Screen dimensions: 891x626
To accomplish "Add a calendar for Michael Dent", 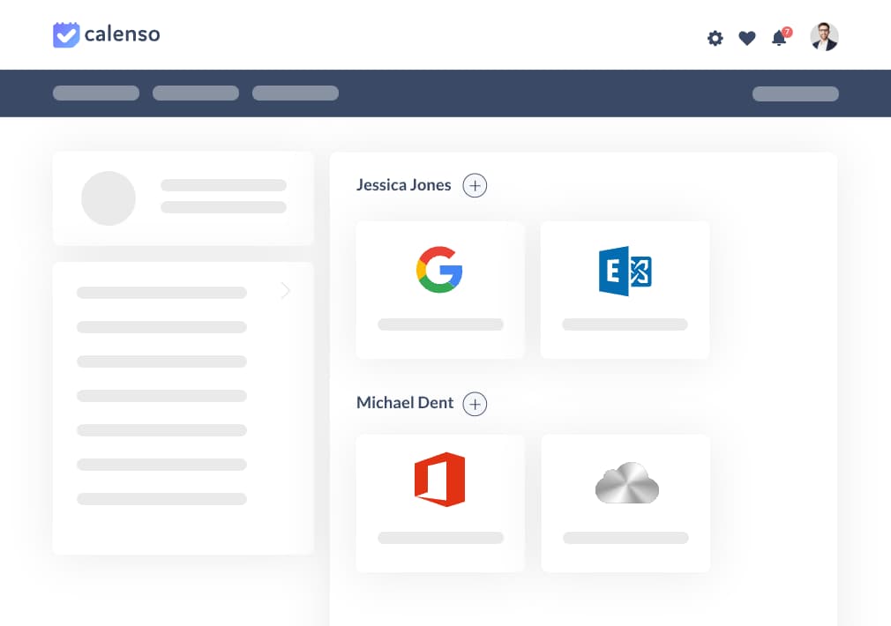I will click(x=475, y=404).
